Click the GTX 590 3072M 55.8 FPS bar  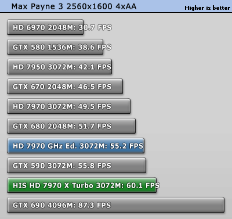77,166
